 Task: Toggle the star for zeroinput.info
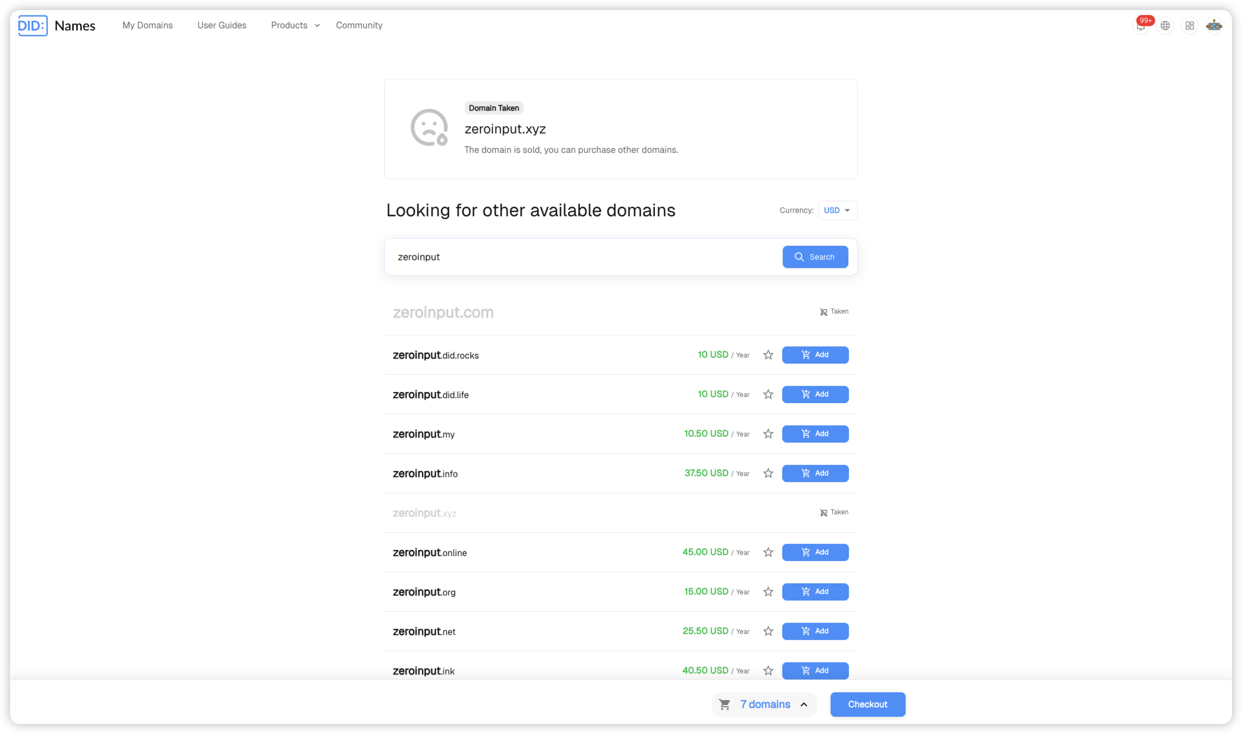click(x=768, y=473)
